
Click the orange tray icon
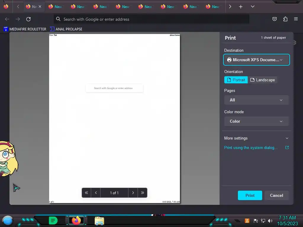click(247, 220)
